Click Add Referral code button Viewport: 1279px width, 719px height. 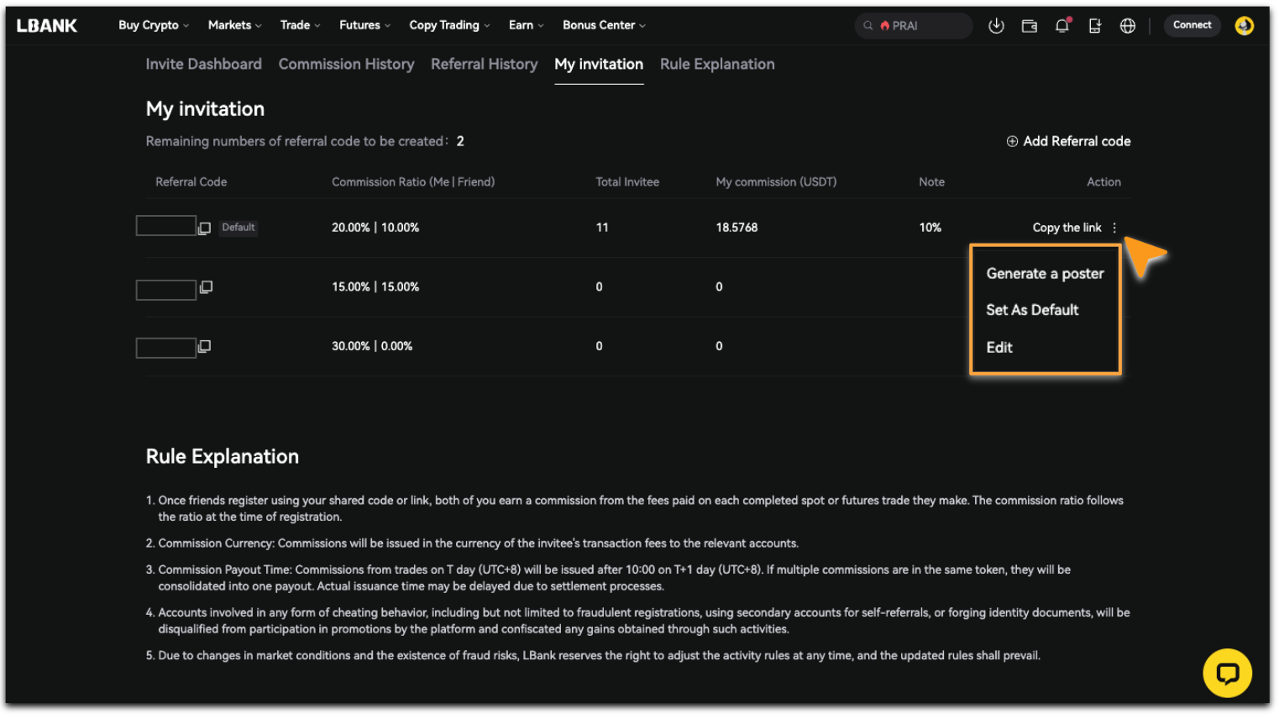coord(1068,141)
